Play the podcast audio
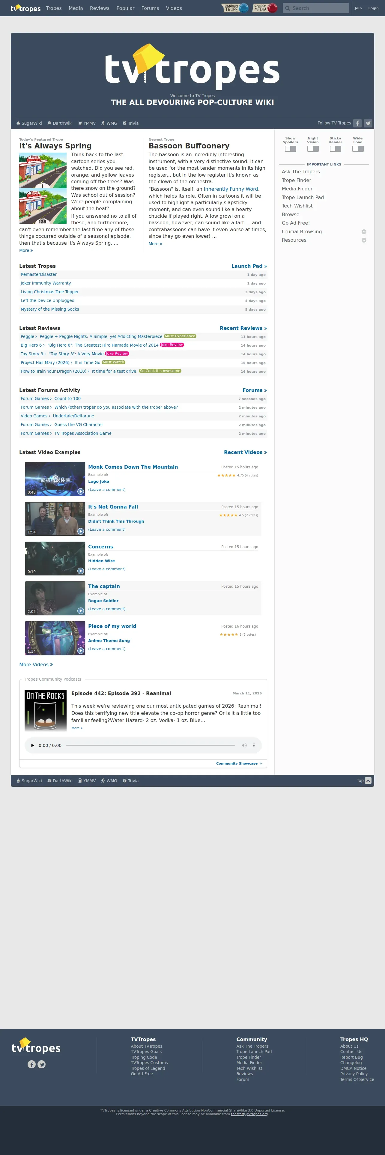 (x=32, y=746)
